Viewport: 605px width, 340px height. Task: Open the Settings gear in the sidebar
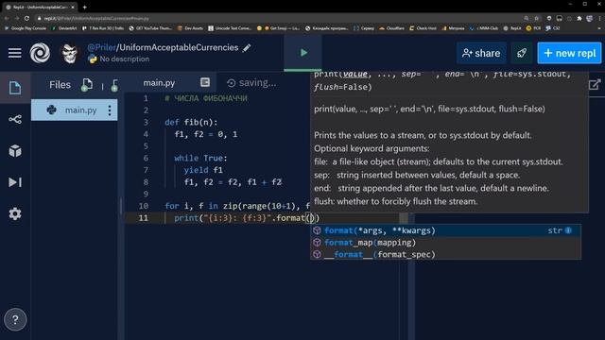pyautogui.click(x=15, y=213)
